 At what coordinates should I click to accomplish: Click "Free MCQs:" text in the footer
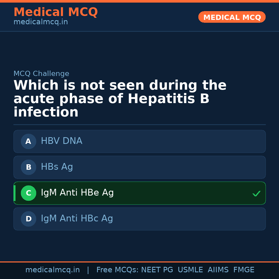118,270
